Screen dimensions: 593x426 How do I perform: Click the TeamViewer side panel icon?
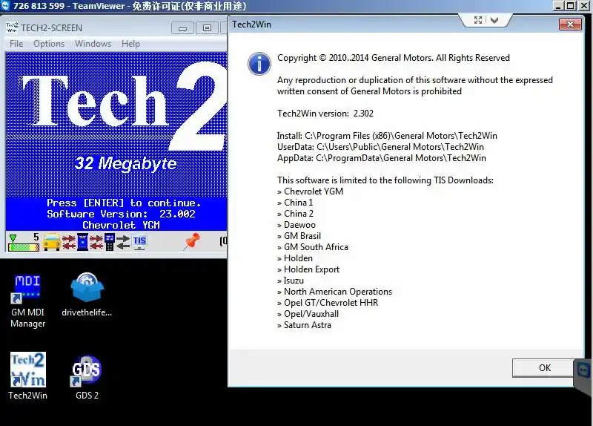click(x=583, y=370)
